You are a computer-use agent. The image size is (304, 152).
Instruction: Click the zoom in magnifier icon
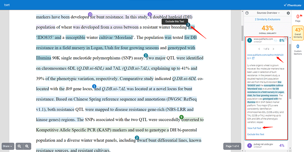[x=27, y=146]
